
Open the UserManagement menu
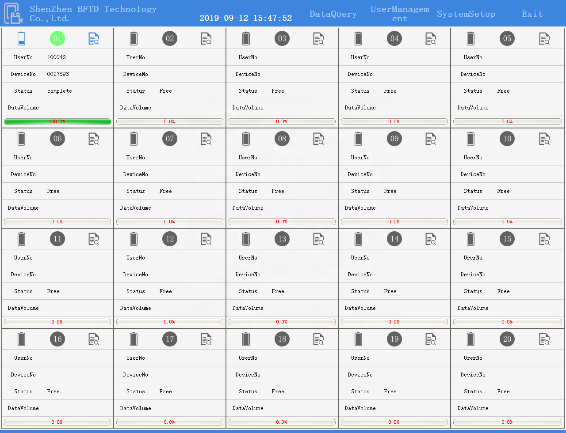tap(400, 14)
